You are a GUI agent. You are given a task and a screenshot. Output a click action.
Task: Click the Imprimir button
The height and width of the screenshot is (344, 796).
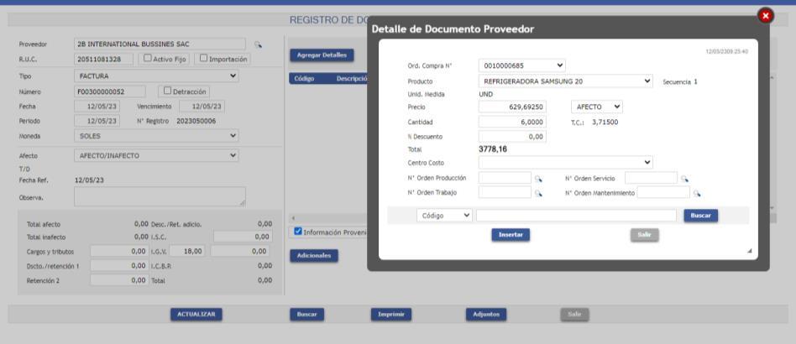click(391, 315)
